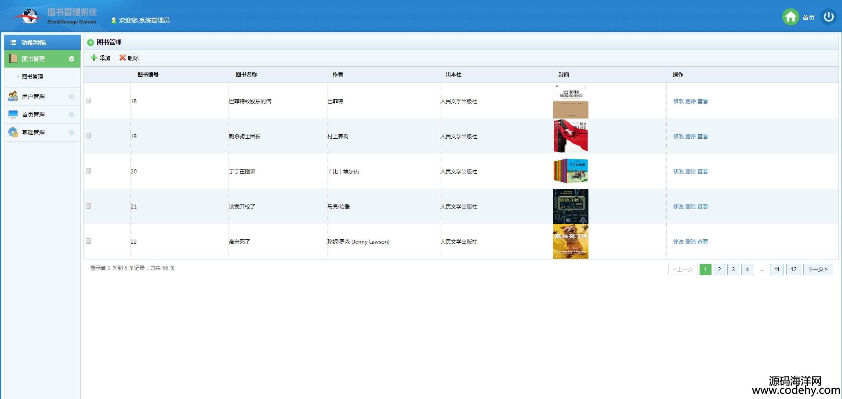Click the 首页管理 monitor icon
The height and width of the screenshot is (399, 842).
point(13,115)
